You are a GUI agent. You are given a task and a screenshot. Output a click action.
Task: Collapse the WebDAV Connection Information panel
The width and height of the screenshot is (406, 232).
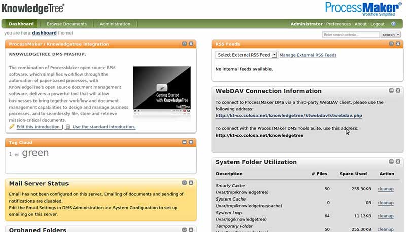pyautogui.click(x=391, y=90)
